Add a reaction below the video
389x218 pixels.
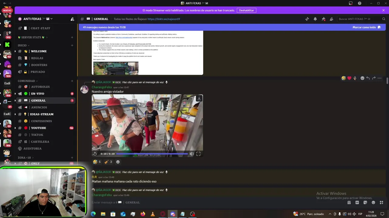118,162
